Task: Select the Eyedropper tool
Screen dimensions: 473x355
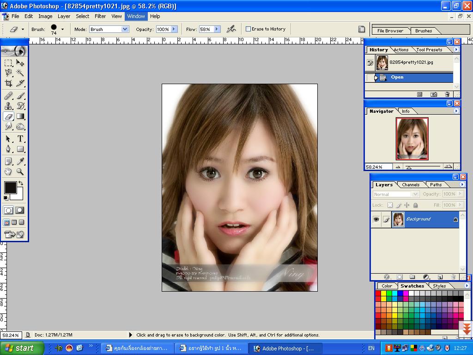Action: tap(20, 161)
